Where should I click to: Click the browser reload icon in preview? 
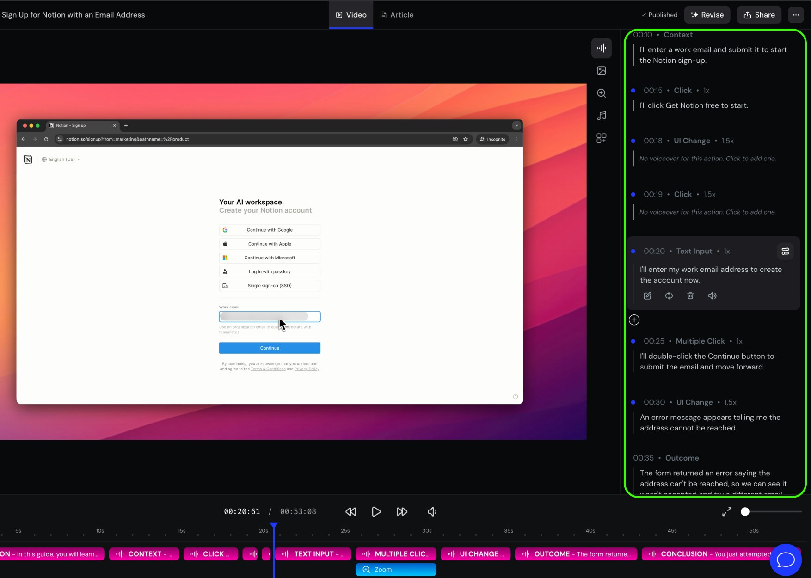tap(46, 139)
